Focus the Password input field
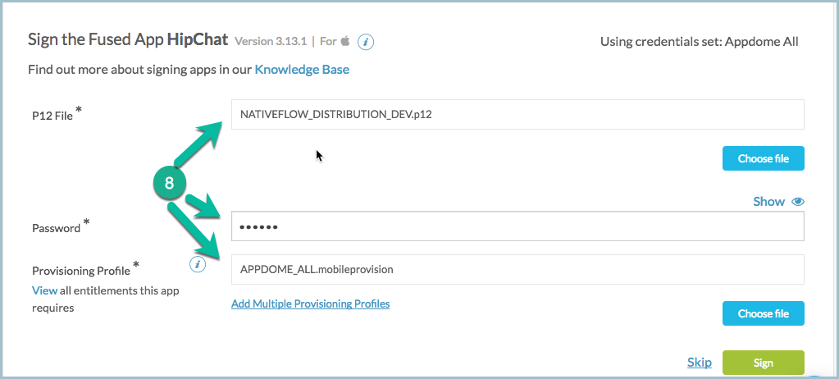This screenshot has width=839, height=379. (x=518, y=226)
